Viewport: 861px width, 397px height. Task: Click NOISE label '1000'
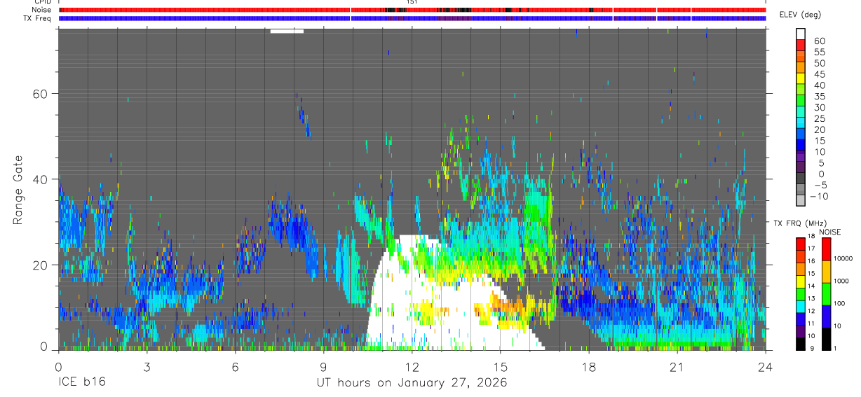point(842,281)
